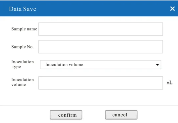Click the 'Data Save' title text
Viewport: 178px width, 123px height.
pos(23,9)
